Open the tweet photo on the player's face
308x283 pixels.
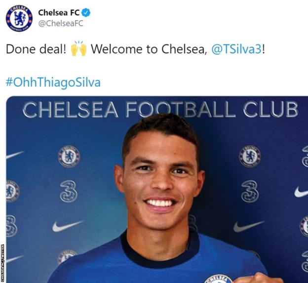click(x=160, y=177)
